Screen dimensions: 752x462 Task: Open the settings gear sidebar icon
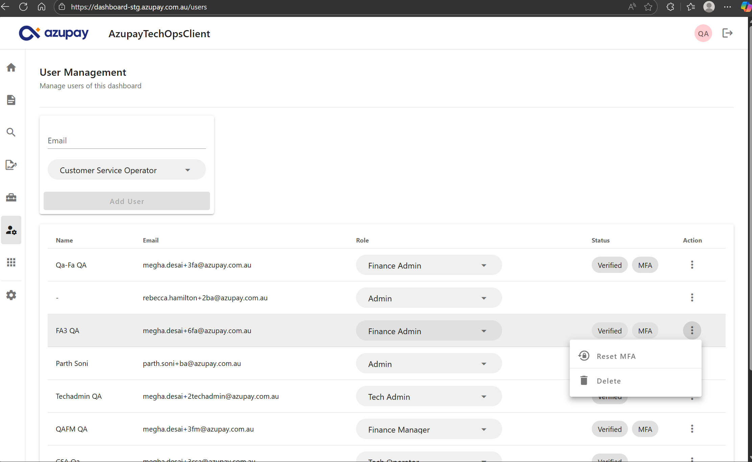(11, 295)
